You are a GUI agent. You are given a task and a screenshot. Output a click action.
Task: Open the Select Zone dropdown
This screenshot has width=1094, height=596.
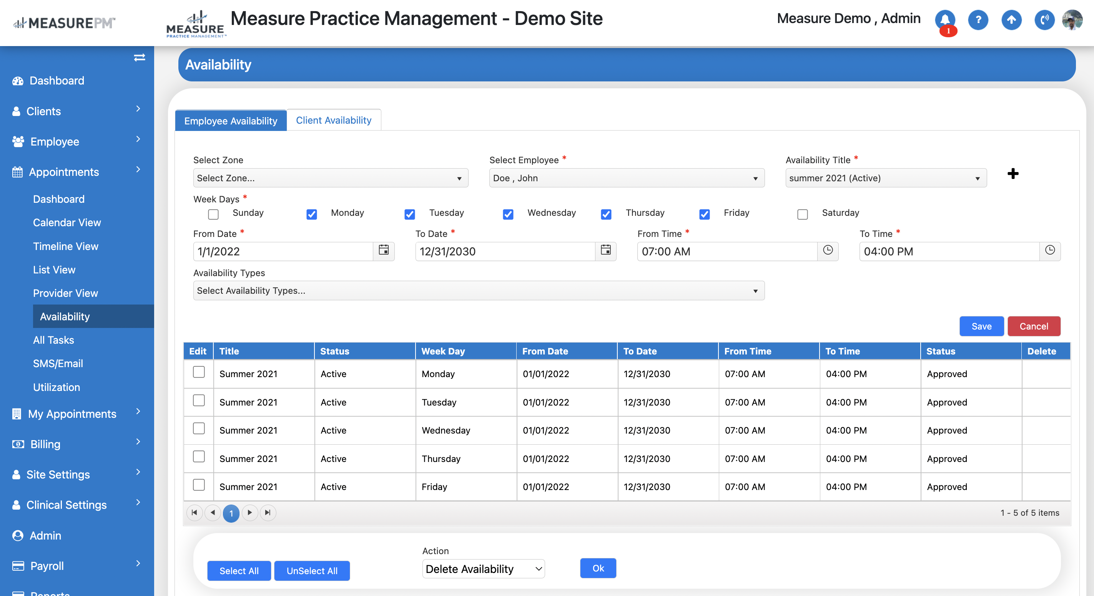tap(331, 178)
